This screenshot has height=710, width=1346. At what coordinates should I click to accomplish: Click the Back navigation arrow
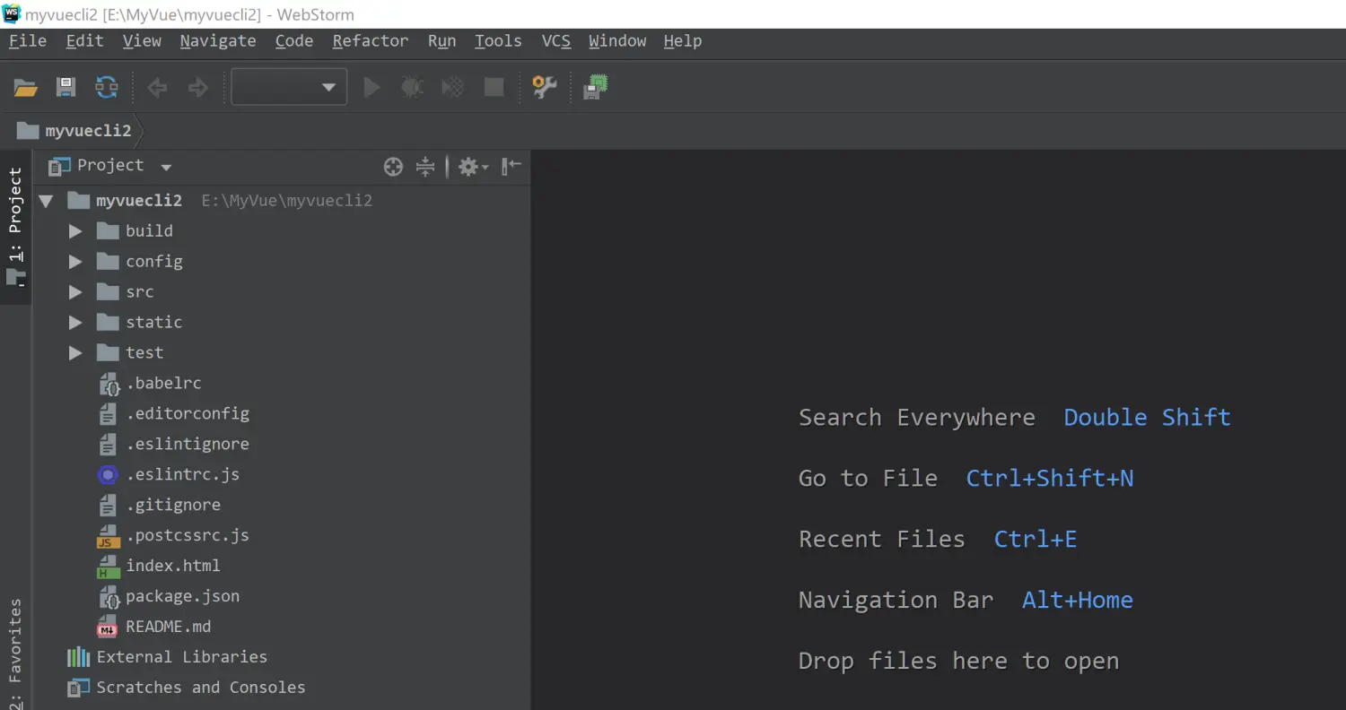[157, 87]
